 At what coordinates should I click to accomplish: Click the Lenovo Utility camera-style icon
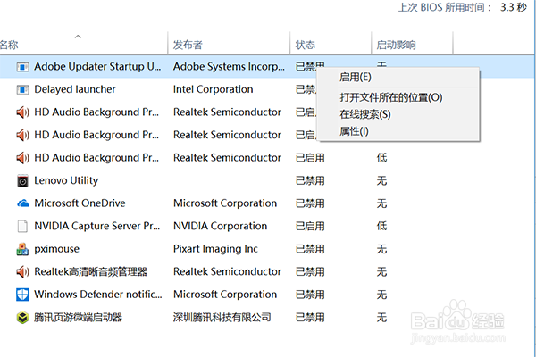tap(22, 180)
